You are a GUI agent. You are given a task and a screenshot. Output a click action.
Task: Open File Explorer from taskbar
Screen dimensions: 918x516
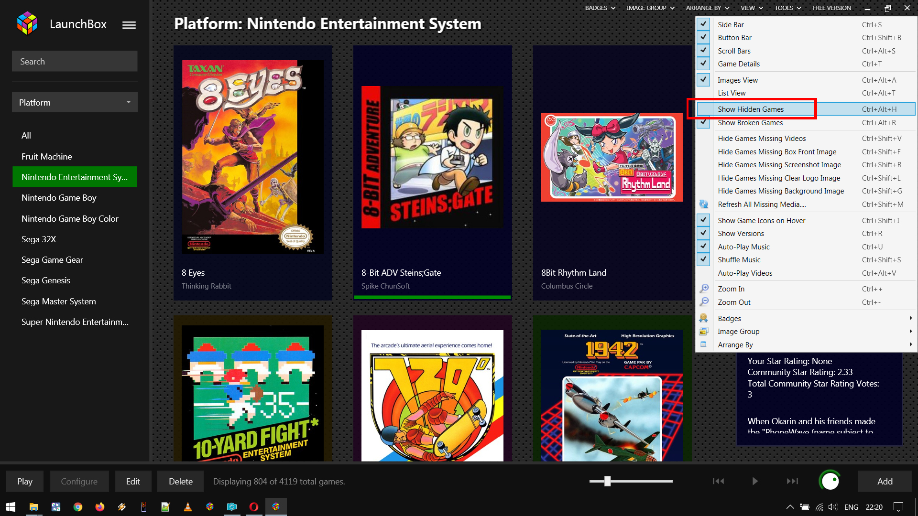33,507
